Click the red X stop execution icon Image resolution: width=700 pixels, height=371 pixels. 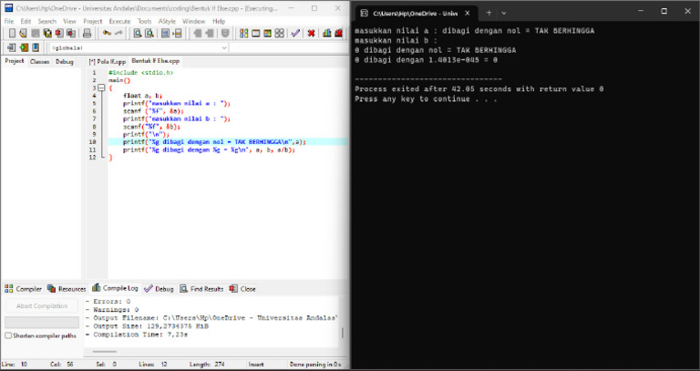(x=311, y=33)
